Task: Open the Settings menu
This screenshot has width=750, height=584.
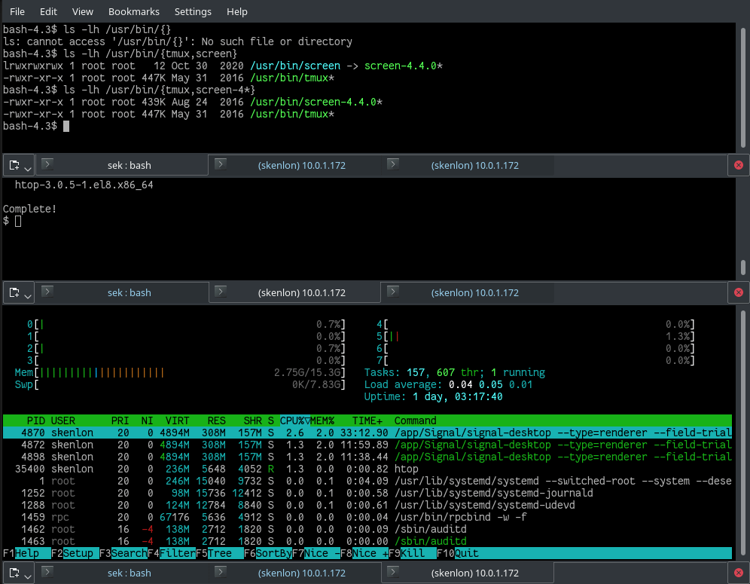Action: (193, 11)
